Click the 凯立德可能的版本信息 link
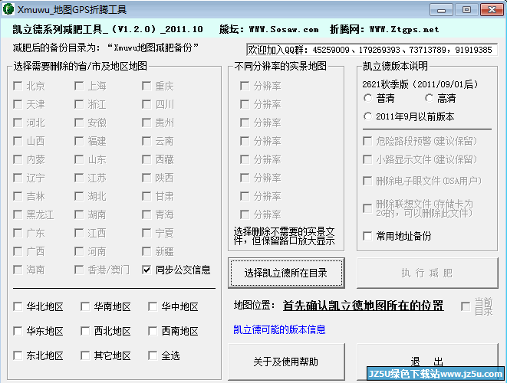The height and width of the screenshot is (383, 507). point(279,329)
